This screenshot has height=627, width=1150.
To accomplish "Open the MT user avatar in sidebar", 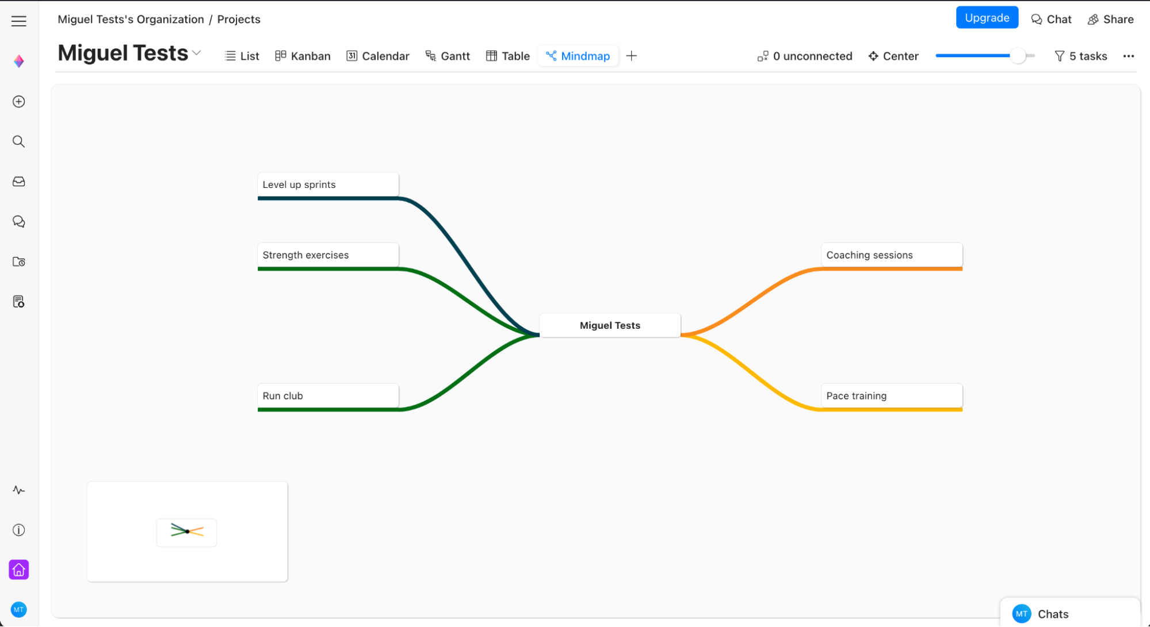I will pos(19,610).
